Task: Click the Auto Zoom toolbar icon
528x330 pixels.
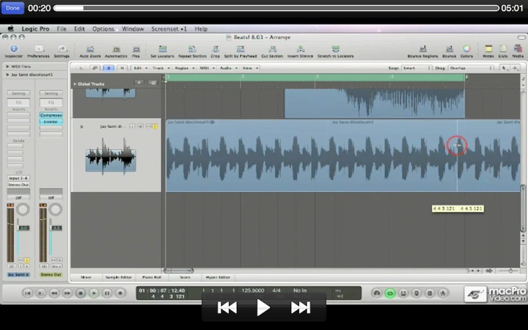Action: click(x=90, y=49)
